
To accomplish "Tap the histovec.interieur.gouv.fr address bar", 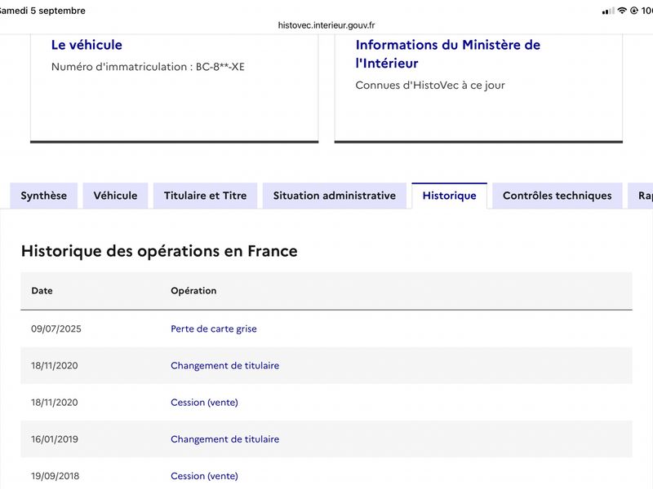I will pos(326,25).
